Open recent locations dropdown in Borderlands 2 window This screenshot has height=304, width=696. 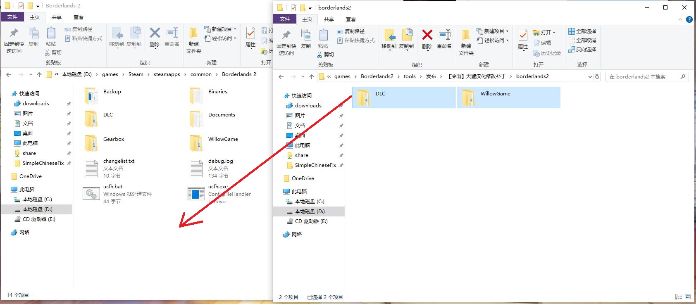coord(31,75)
